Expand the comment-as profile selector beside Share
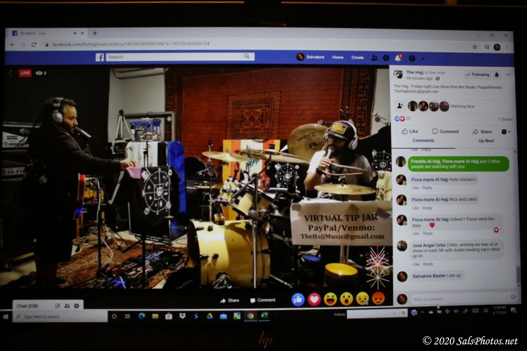Viewport: 527px width, 351px height. (x=505, y=132)
